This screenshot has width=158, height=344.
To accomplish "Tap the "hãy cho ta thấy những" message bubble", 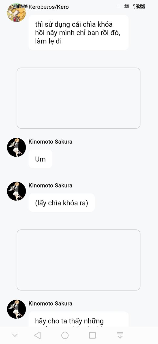I will coord(78,319).
